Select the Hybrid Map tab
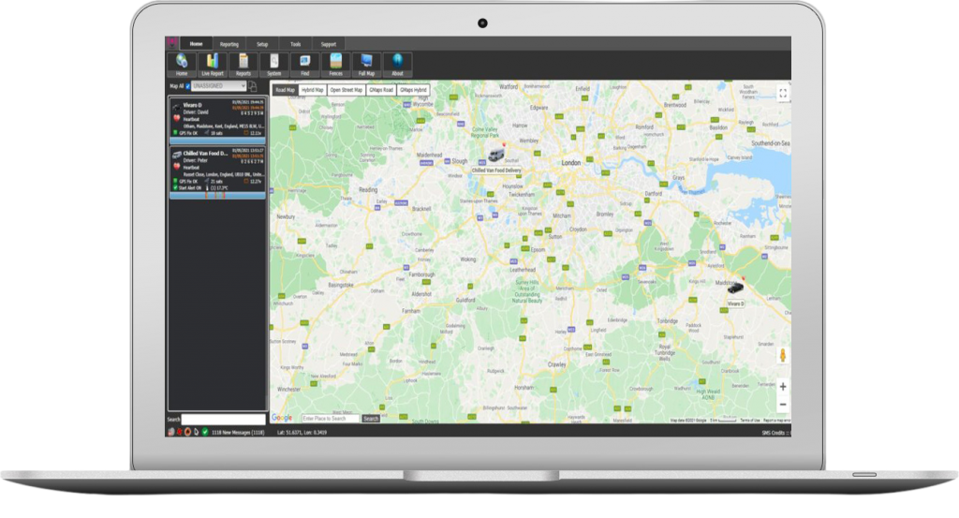This screenshot has width=959, height=518. [312, 90]
